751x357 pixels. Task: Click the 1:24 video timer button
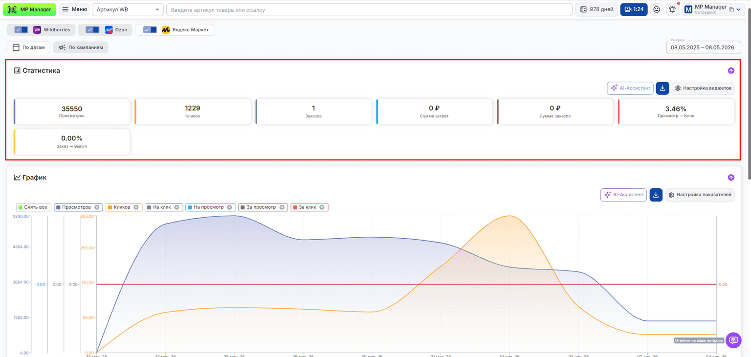coord(634,9)
